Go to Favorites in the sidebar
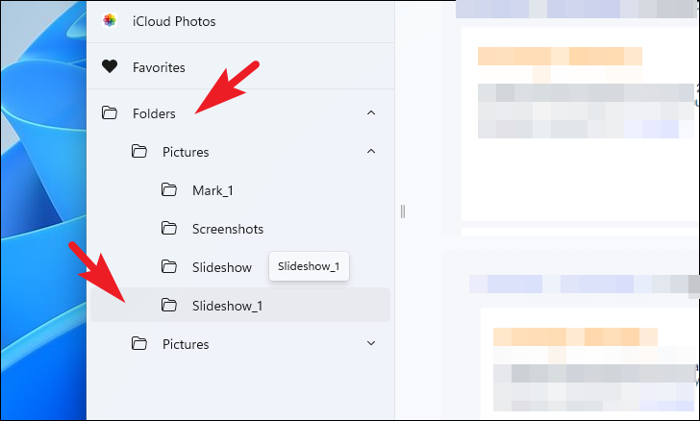 pyautogui.click(x=159, y=67)
